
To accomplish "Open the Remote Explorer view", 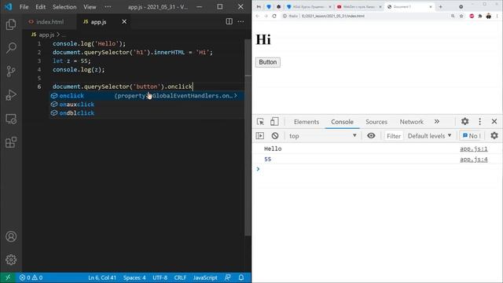I will click(11, 119).
